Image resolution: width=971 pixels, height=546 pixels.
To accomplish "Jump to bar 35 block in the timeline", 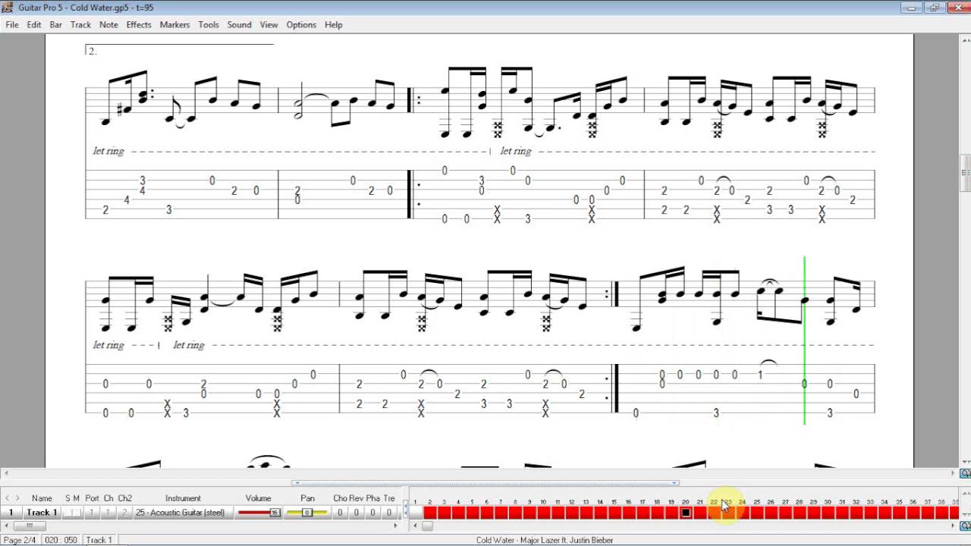I will (x=899, y=513).
